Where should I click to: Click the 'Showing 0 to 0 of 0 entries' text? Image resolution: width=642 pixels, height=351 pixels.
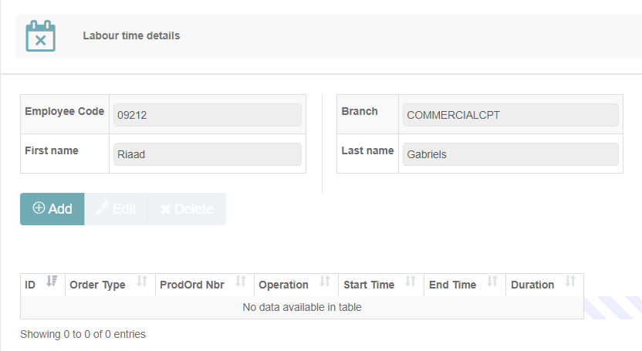[83, 334]
